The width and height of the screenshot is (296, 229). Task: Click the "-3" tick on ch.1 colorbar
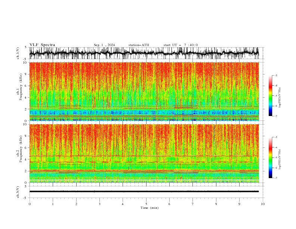tap(275, 75)
